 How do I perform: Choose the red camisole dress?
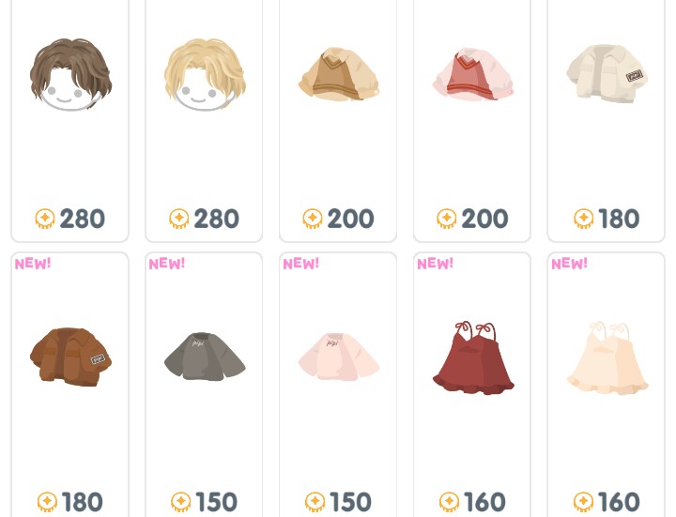point(473,357)
